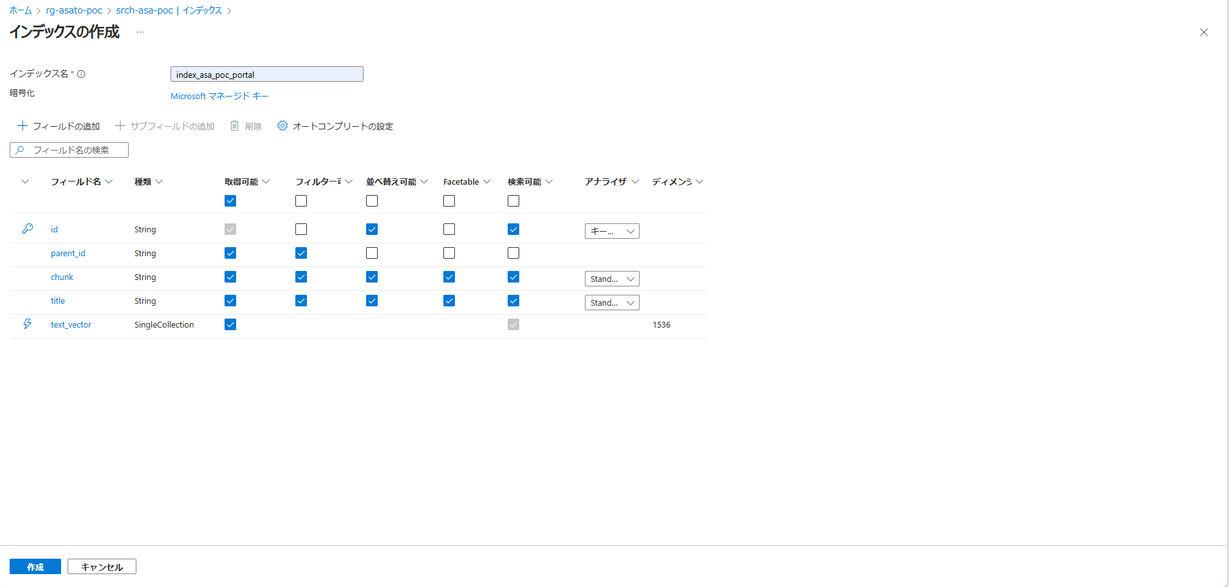Open the ellipsis menu beside インデックスの作成
1229x587 pixels.
pyautogui.click(x=140, y=32)
